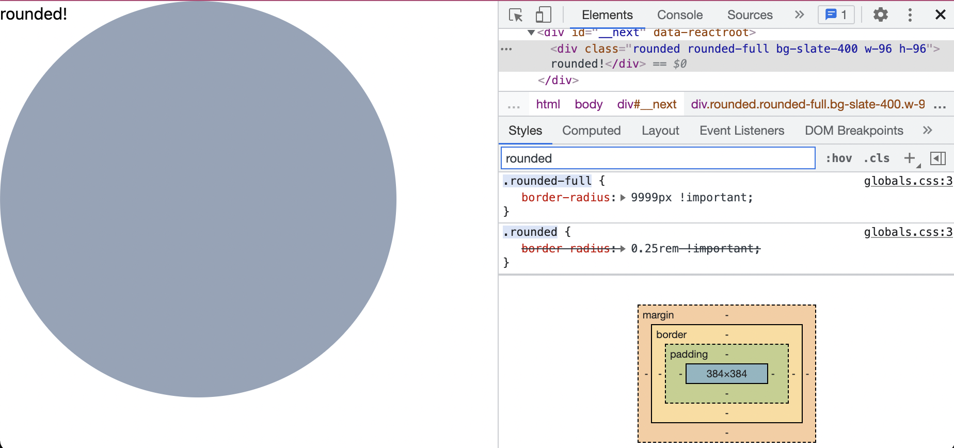The width and height of the screenshot is (954, 448).
Task: Open the DOM Breakpoints sub-tab
Action: (854, 131)
